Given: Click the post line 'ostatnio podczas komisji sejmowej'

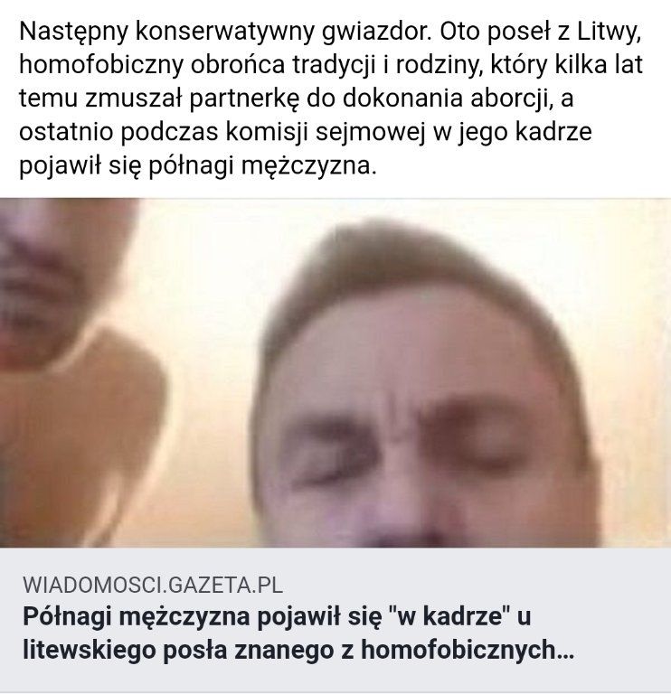Looking at the screenshot, I should click(x=305, y=133).
